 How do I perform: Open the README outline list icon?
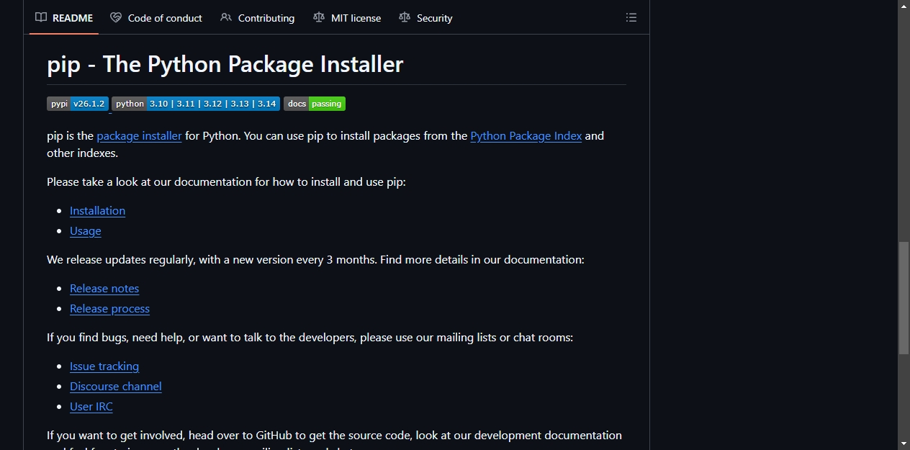pyautogui.click(x=631, y=18)
